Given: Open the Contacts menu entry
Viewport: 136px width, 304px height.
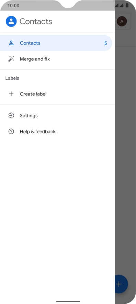Looking at the screenshot, I should pos(56,43).
